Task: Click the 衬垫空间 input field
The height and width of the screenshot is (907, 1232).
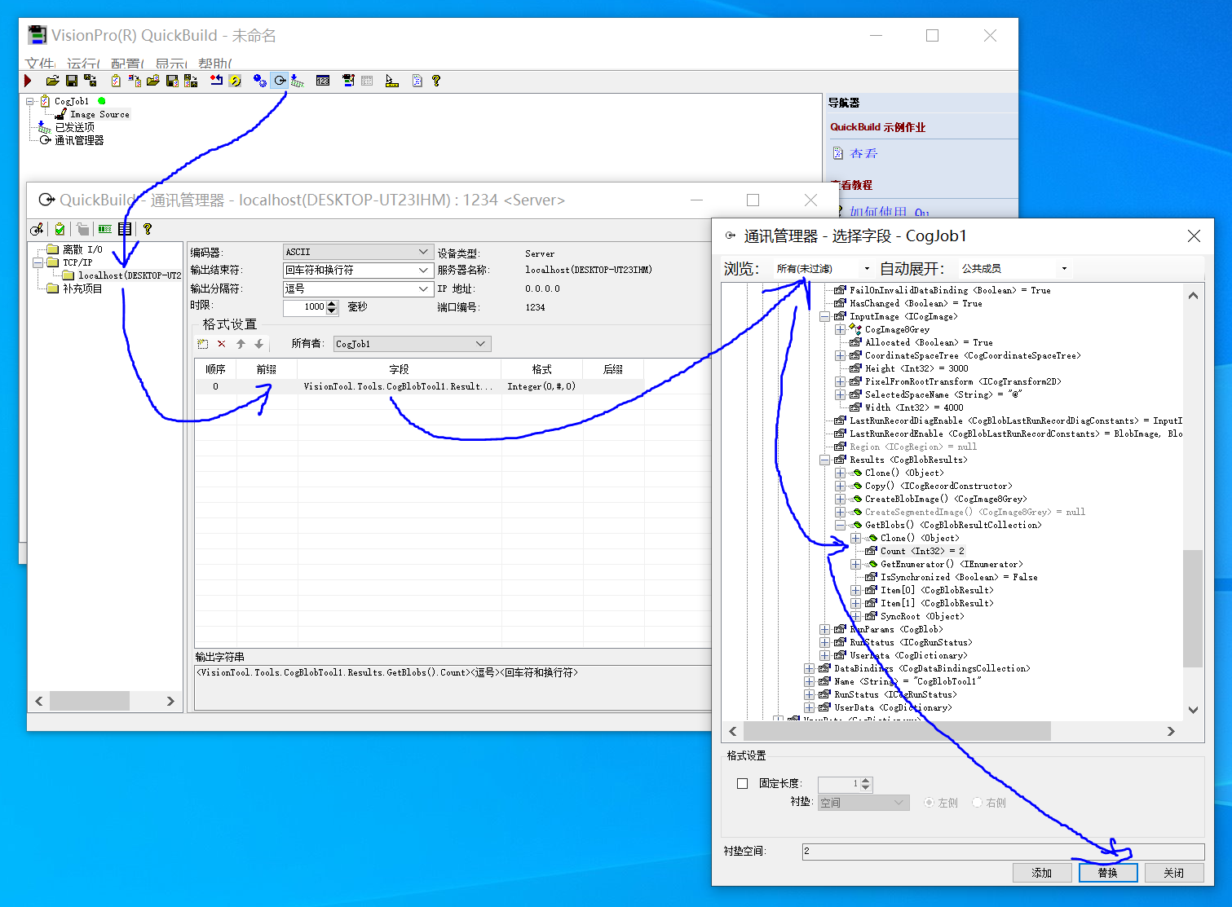Action: pyautogui.click(x=1003, y=851)
